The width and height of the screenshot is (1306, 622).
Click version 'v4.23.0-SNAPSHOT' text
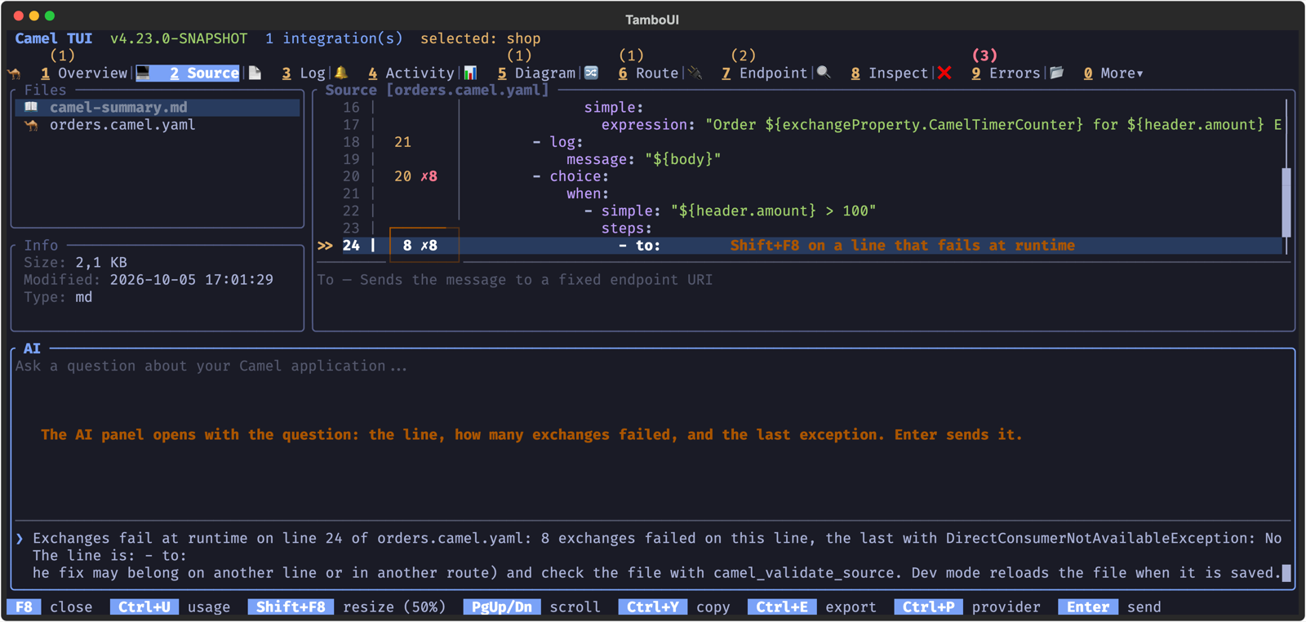pos(179,38)
